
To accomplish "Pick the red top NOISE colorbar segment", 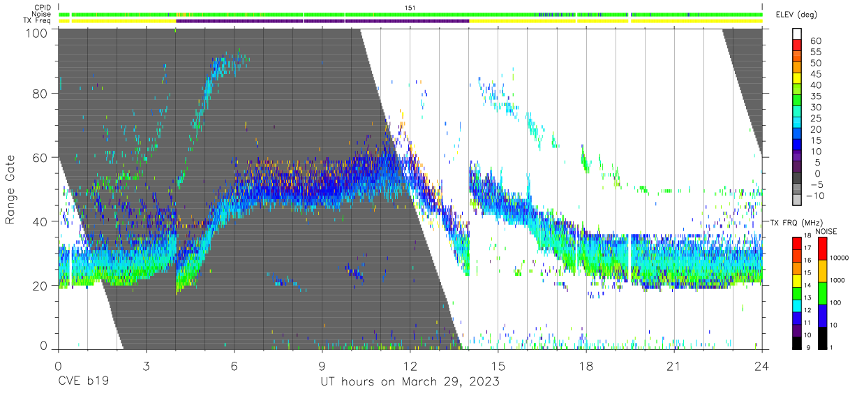I will click(821, 249).
